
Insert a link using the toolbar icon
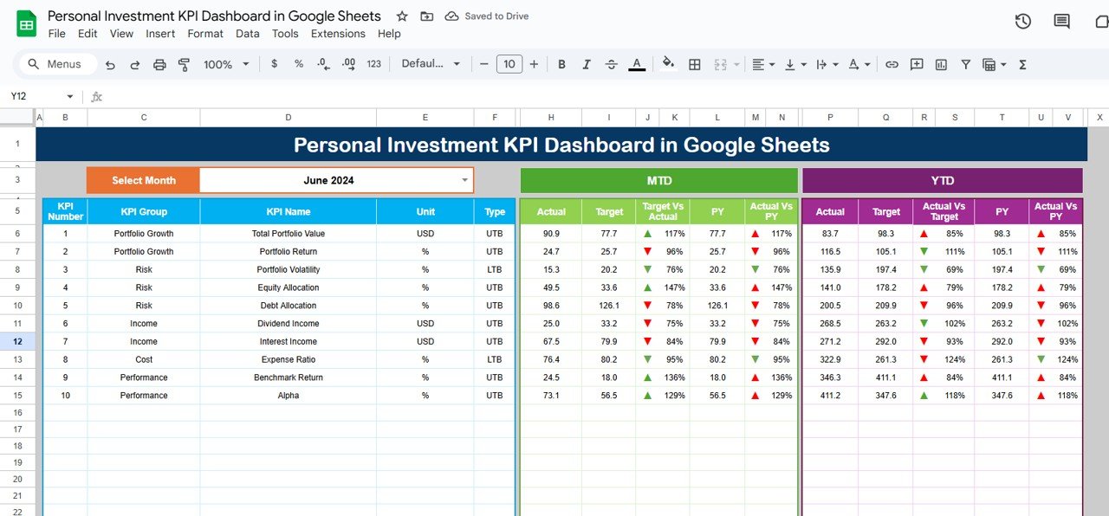click(x=892, y=64)
